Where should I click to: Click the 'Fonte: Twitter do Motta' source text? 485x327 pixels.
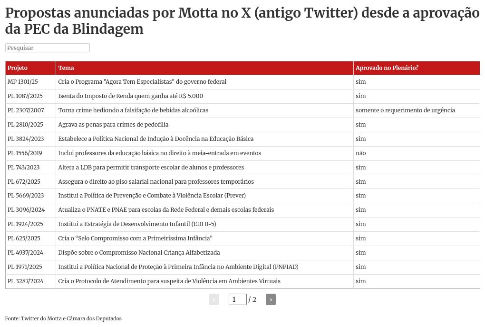[x=63, y=318]
